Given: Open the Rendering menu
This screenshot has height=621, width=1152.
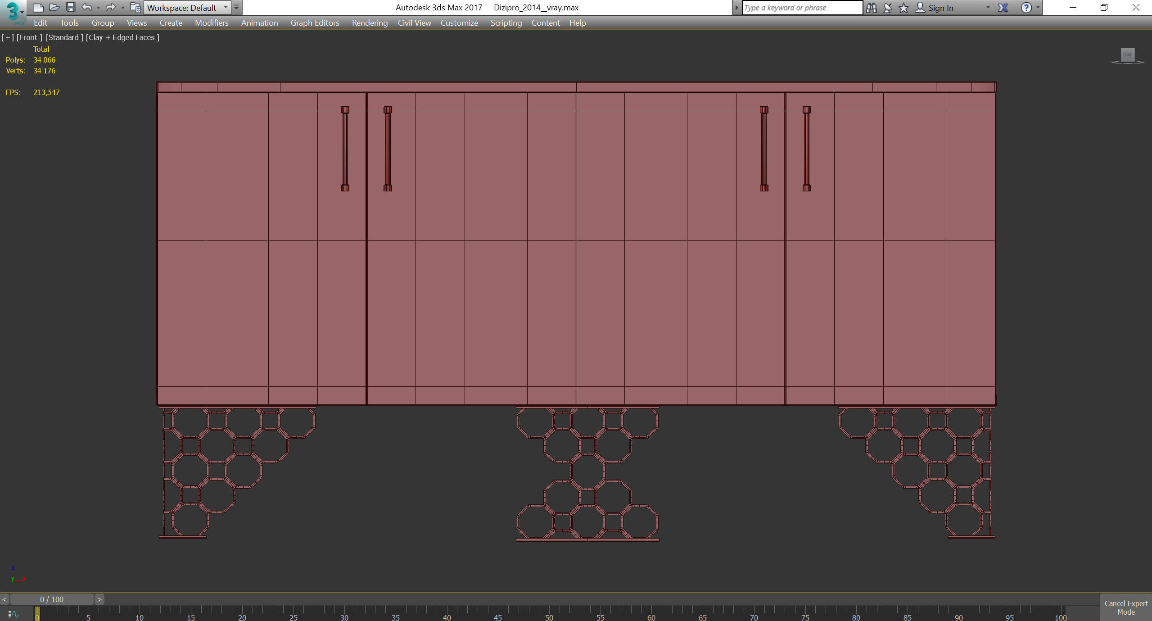Looking at the screenshot, I should (x=369, y=23).
